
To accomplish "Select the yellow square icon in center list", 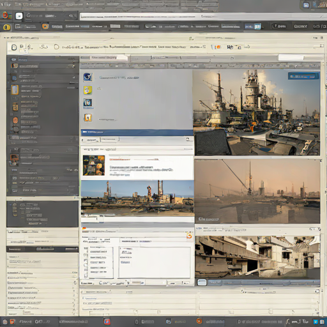I will click(87, 90).
